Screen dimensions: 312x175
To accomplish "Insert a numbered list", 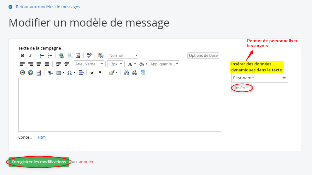I will (42, 56).
